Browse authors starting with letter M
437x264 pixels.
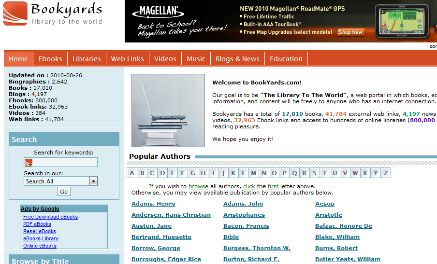pyautogui.click(x=254, y=173)
